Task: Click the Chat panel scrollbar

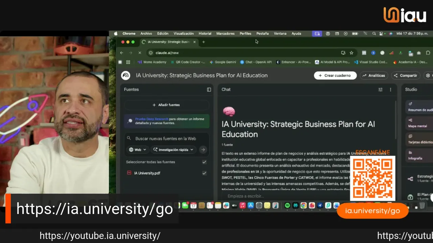Action: click(x=395, y=120)
